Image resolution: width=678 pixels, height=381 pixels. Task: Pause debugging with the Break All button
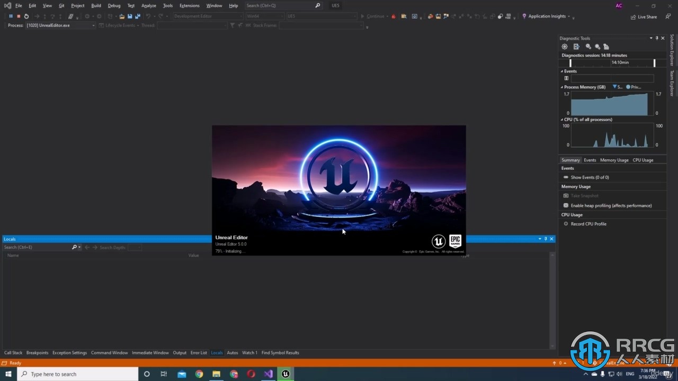point(11,16)
